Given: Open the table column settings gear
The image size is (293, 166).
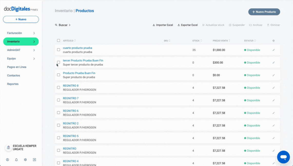Looking at the screenshot, I should tap(274, 41).
